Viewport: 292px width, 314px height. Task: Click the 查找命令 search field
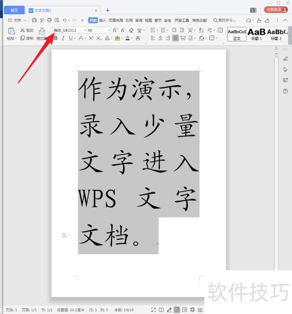[x=225, y=20]
